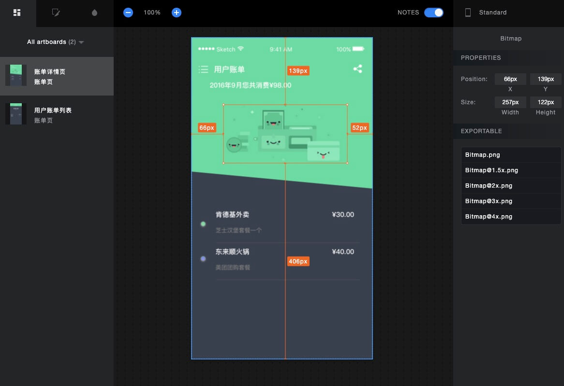Click the hamburger list icon beside 用户账单
The image size is (564, 386).
click(x=203, y=69)
